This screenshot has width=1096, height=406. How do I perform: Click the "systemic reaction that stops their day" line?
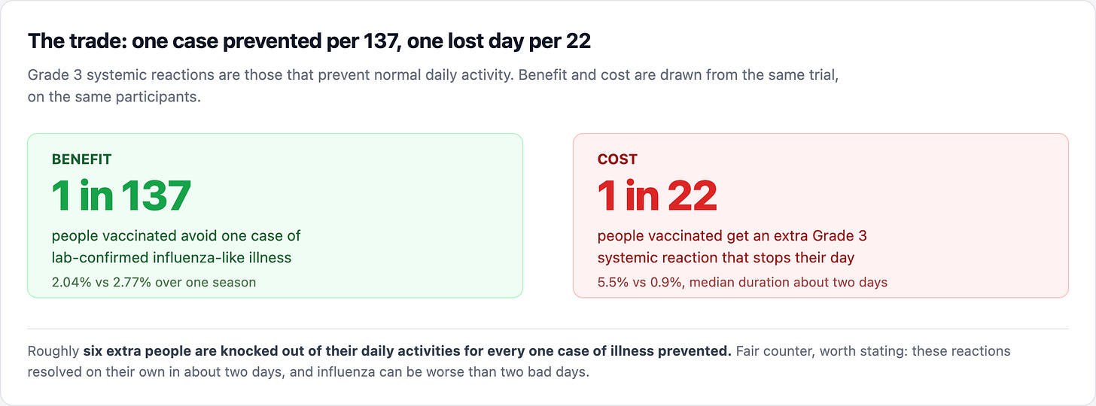point(726,258)
